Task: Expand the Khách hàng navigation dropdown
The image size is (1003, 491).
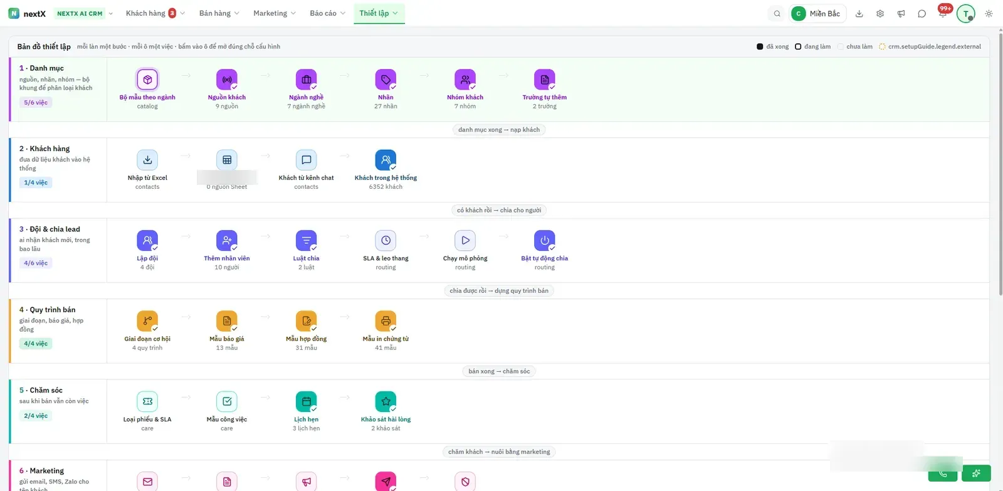Action: pyautogui.click(x=155, y=13)
